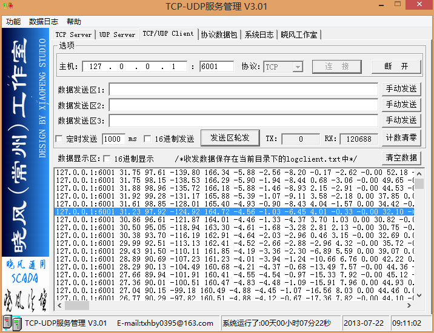Viewport: 434px width, 333px height.
Task: Click 手动发送 for 数据发送区2
Action: click(x=401, y=105)
